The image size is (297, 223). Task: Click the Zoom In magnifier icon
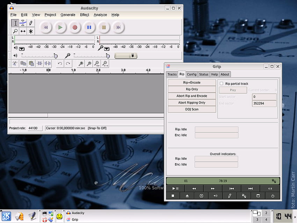(81, 64)
